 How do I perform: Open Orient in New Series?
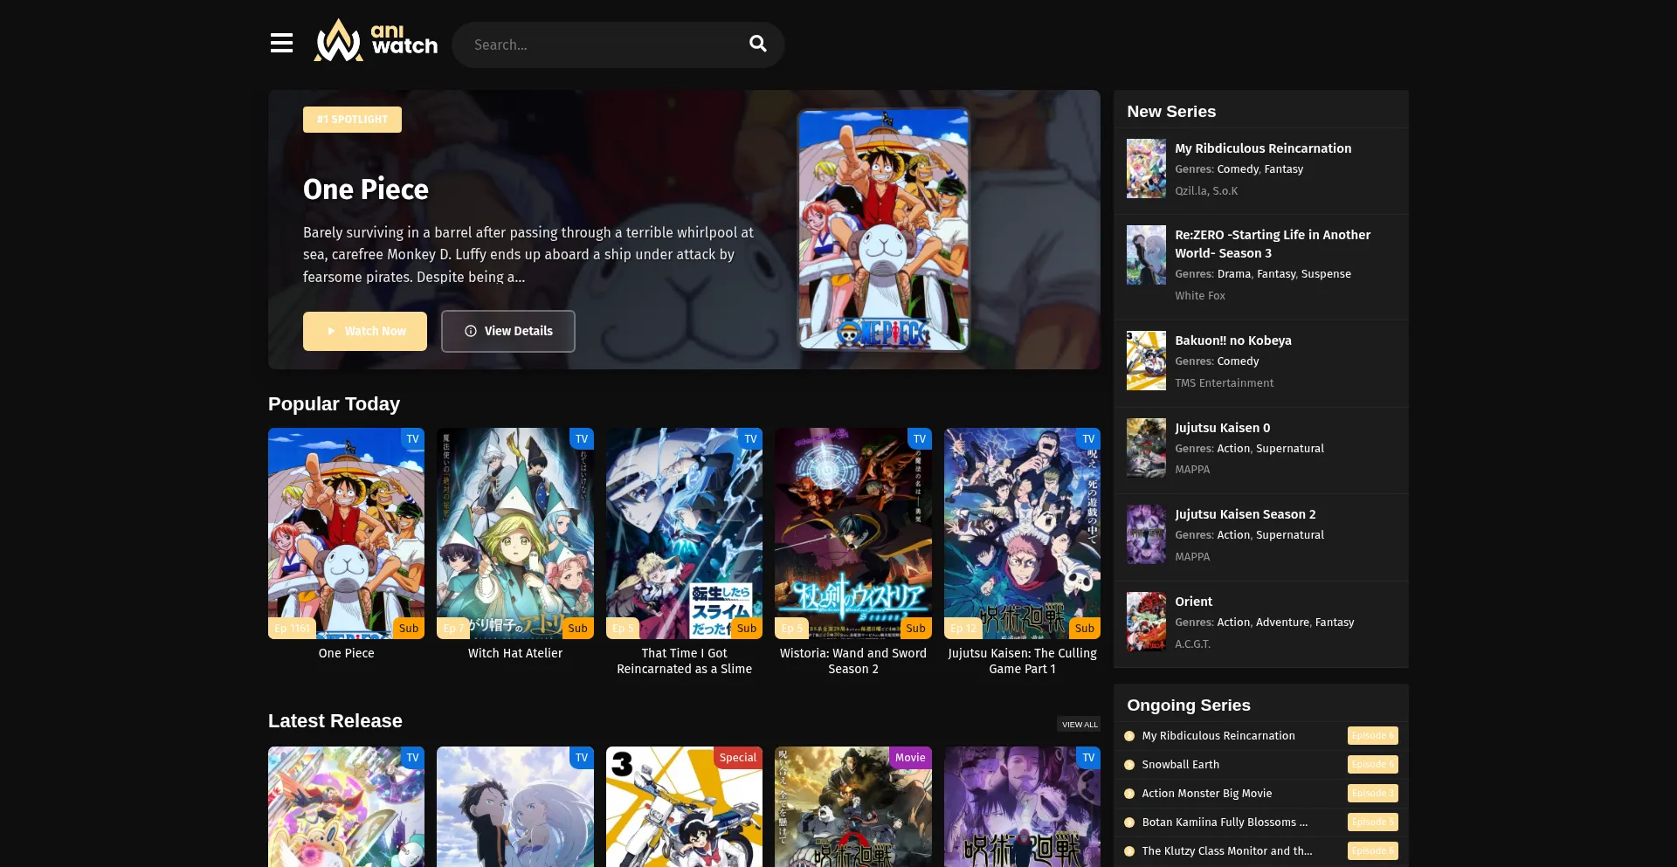[1193, 602]
